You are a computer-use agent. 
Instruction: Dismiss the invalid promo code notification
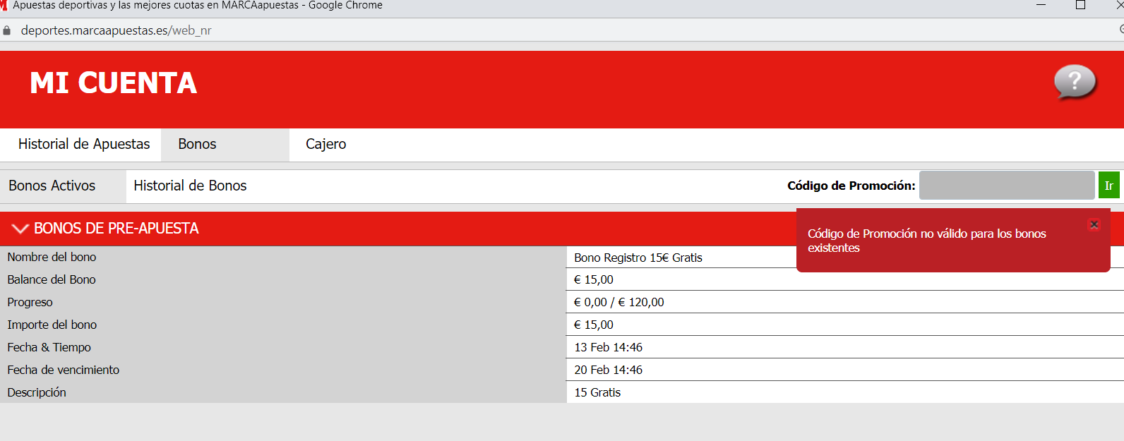pyautogui.click(x=1094, y=224)
